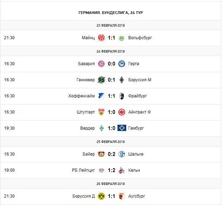Click the Borussia Dortmund BVB logo

(x=101, y=196)
